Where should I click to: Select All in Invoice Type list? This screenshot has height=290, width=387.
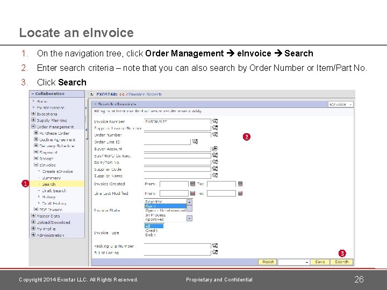click(154, 226)
